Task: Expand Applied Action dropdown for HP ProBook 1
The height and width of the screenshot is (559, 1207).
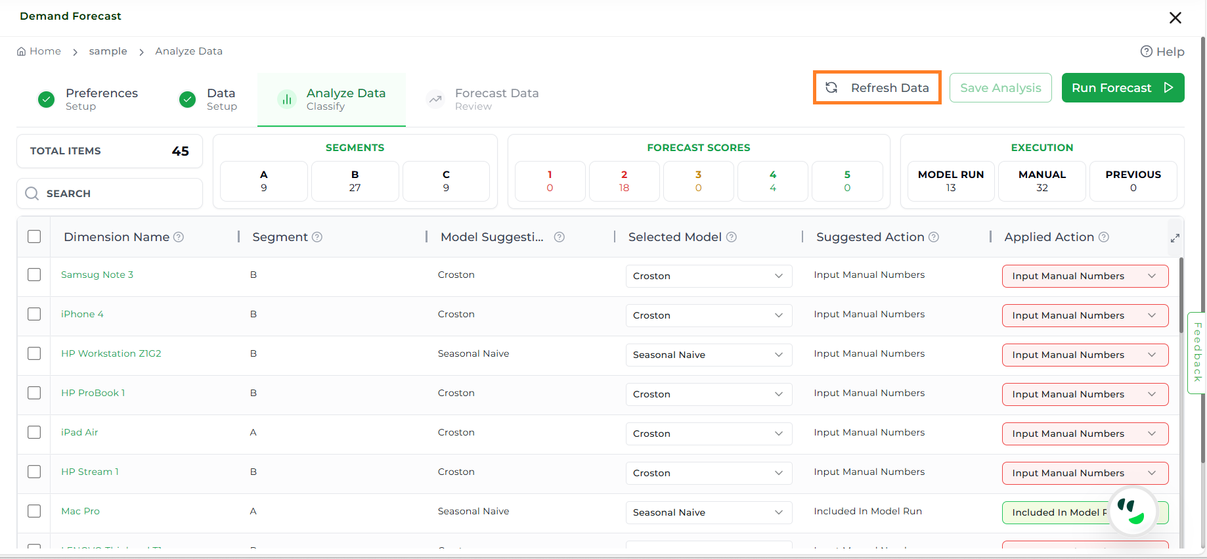Action: point(1084,394)
